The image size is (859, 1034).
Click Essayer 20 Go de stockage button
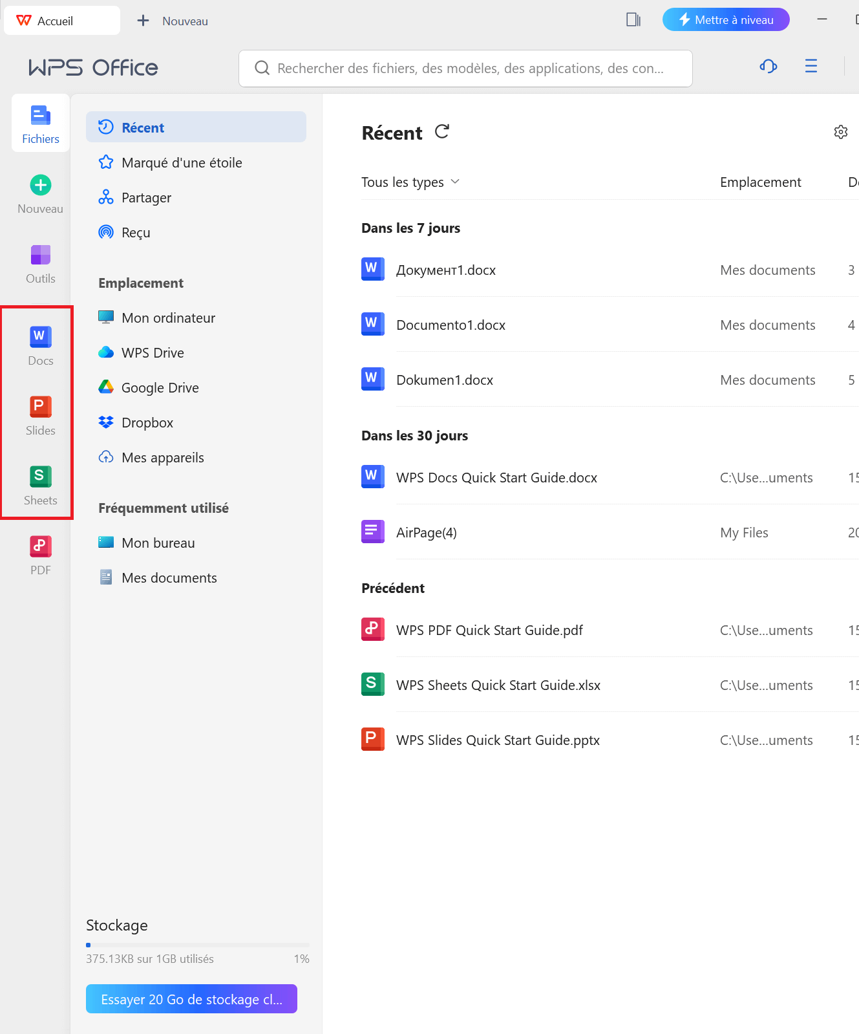point(191,999)
